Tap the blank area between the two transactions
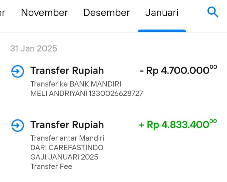Viewport: 227px width, 182px height. [113, 108]
